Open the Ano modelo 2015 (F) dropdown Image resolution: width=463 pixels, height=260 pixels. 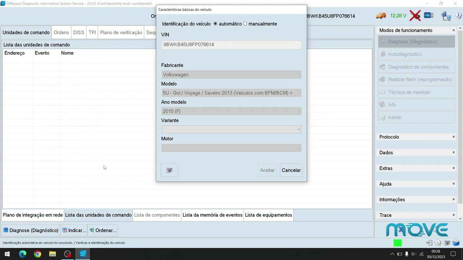point(231,111)
